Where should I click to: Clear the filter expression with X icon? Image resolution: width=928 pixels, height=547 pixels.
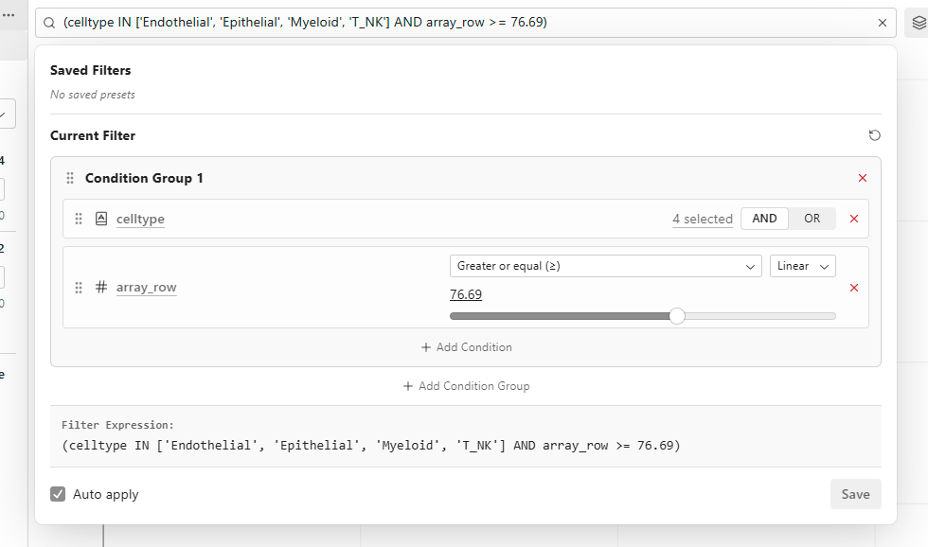[x=883, y=23]
